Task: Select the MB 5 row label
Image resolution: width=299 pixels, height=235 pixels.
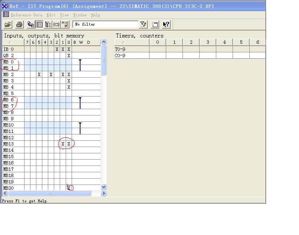Action: point(9,93)
